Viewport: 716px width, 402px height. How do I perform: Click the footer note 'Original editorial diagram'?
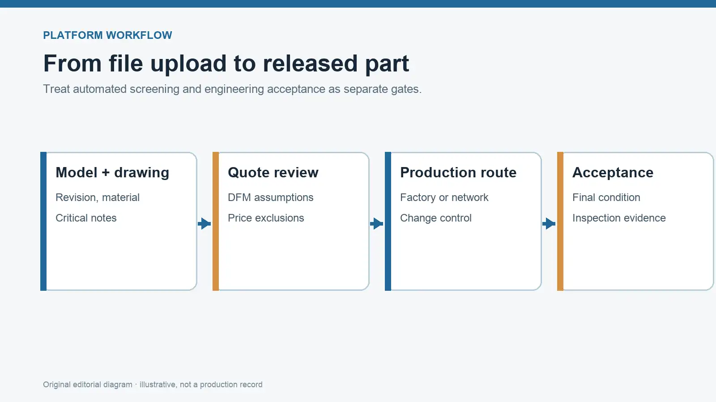click(153, 385)
